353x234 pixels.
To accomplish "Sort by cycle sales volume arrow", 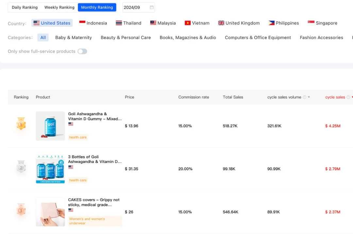I will pos(309,97).
